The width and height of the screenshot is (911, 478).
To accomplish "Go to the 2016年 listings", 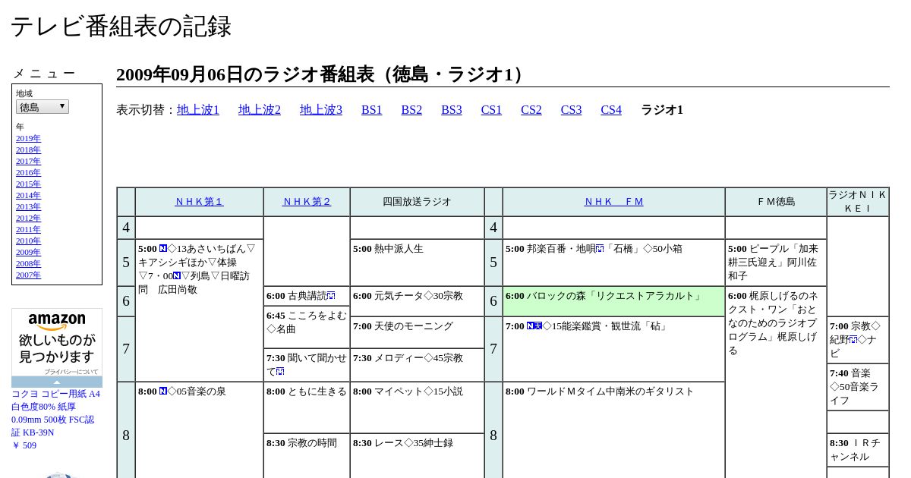I will pos(28,172).
